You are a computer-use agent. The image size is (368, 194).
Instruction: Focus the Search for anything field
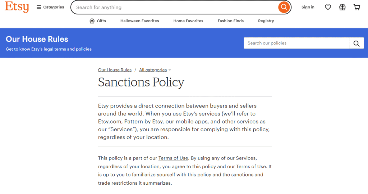[174, 7]
